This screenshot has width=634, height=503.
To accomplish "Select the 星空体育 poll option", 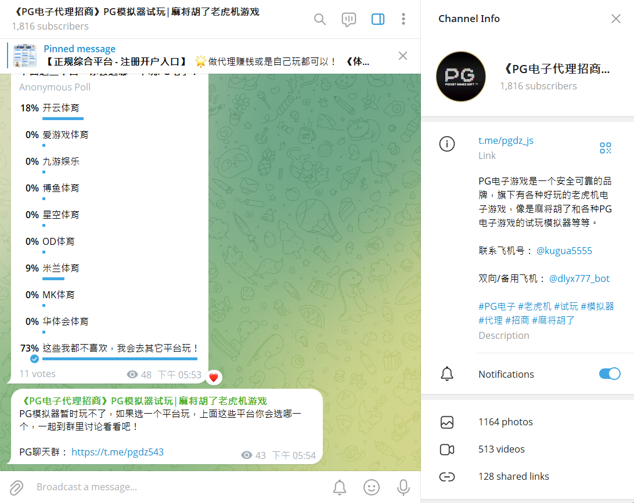I will [x=110, y=218].
